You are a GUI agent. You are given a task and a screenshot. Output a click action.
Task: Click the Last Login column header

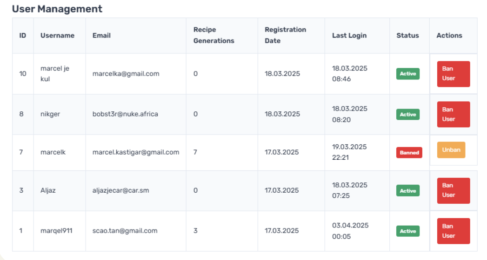click(x=349, y=35)
